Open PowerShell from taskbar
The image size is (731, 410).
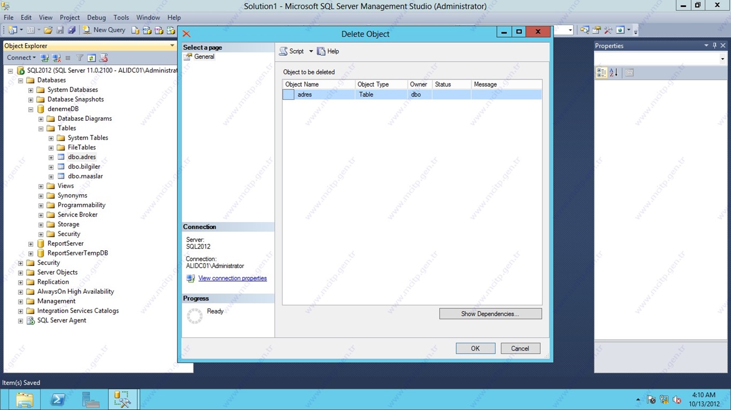[58, 400]
